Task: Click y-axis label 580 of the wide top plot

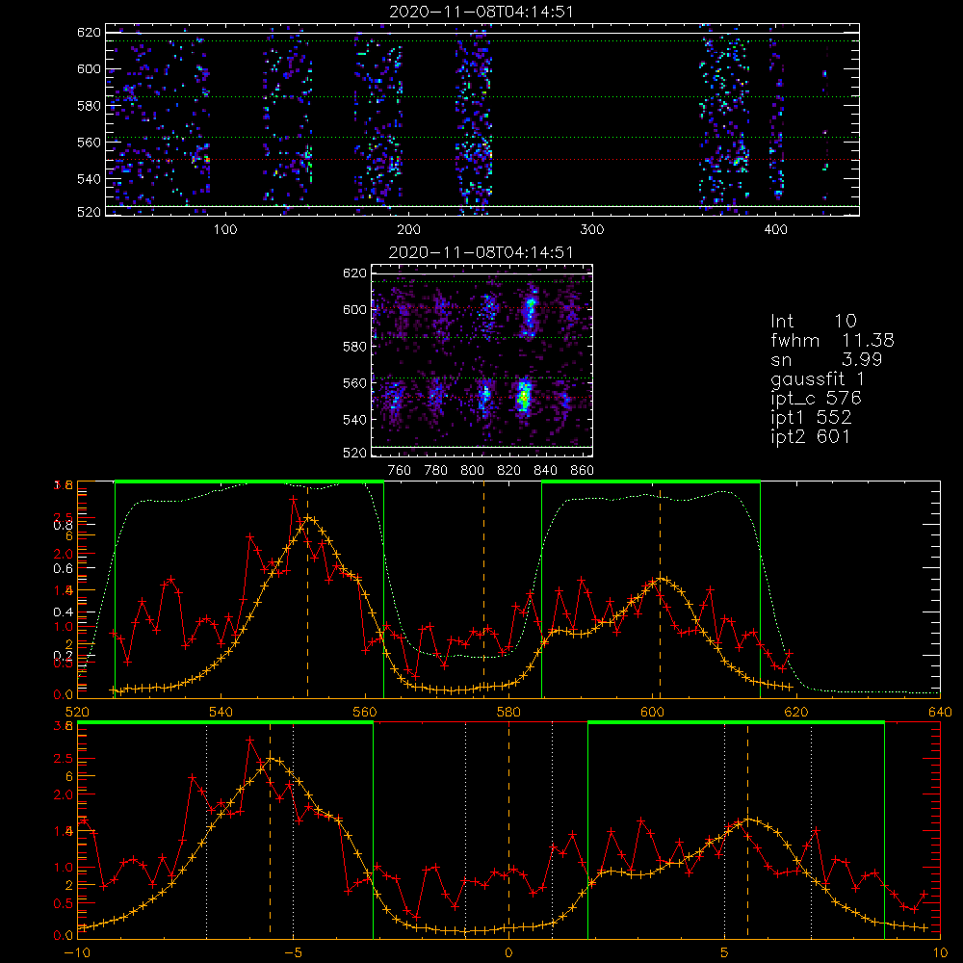Action: [89, 106]
